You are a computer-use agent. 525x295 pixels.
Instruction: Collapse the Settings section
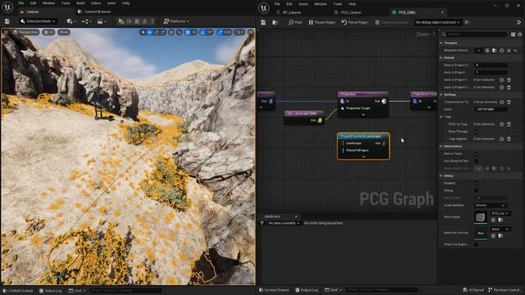tap(441, 95)
